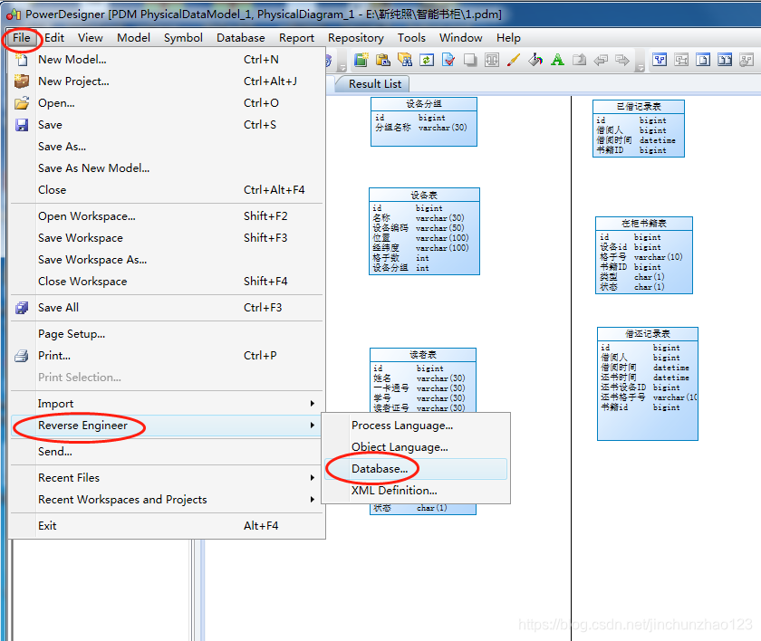The image size is (761, 641).
Task: Select XML Definition... submenu entry
Action: pyautogui.click(x=416, y=491)
